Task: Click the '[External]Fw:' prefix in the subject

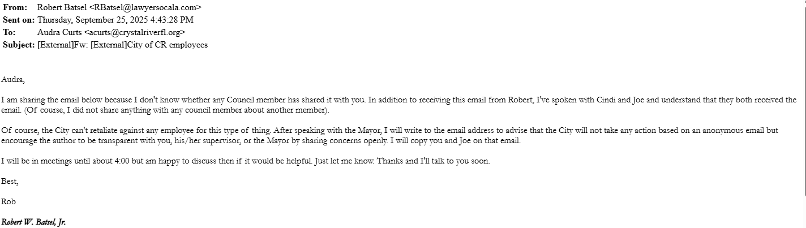Action: pos(62,45)
